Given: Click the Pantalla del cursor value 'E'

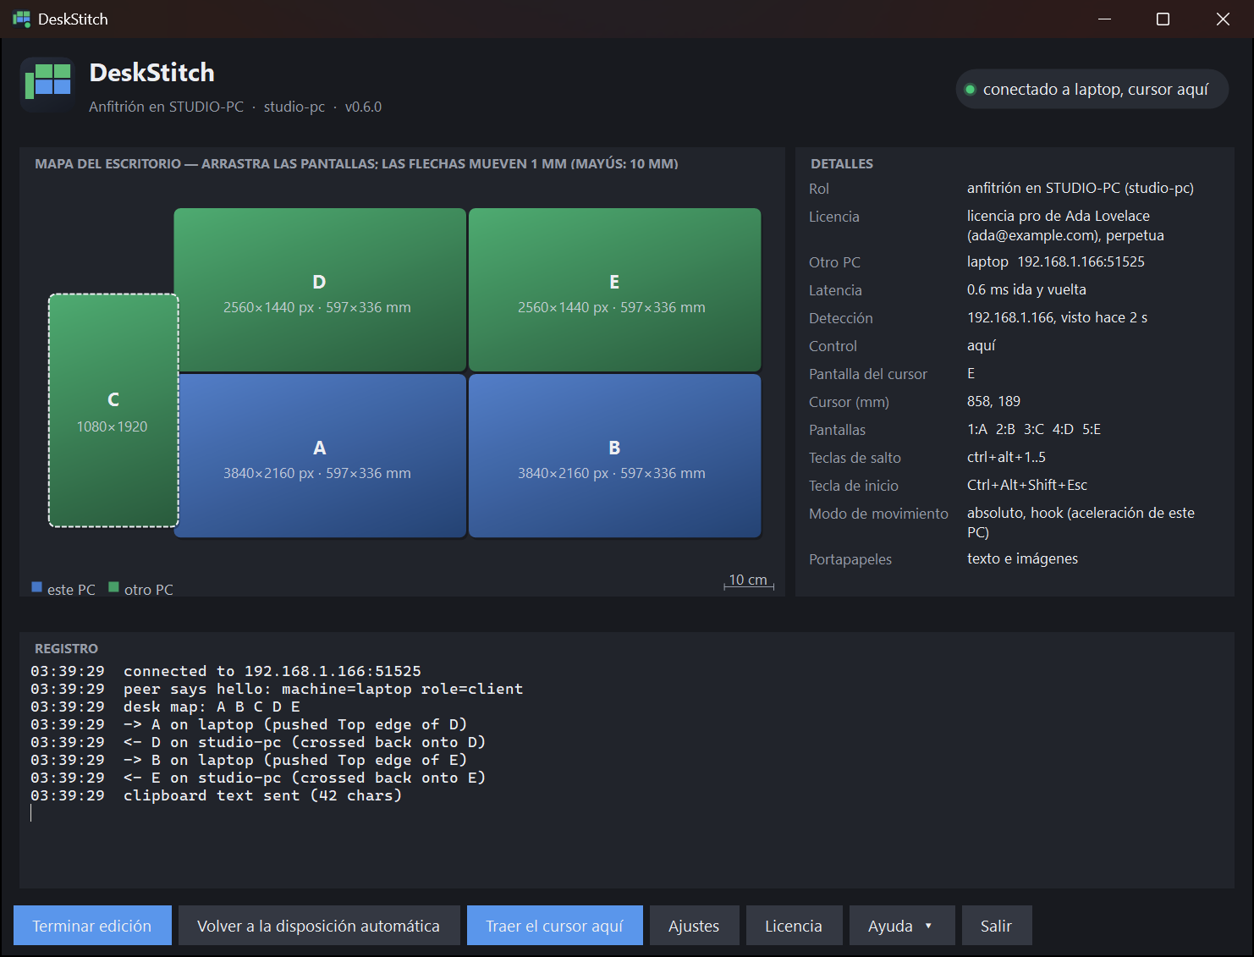Looking at the screenshot, I should tap(971, 373).
